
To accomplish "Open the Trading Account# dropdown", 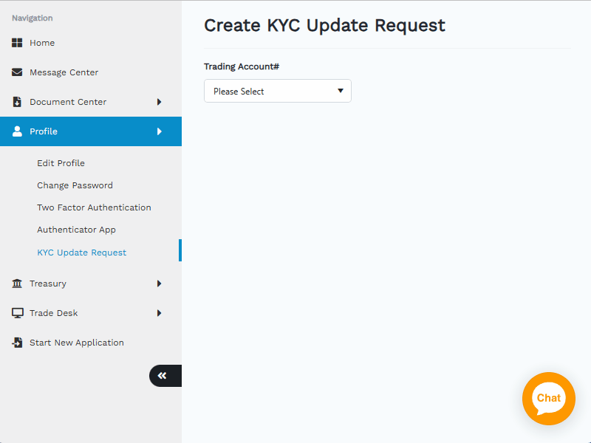I will tap(277, 91).
